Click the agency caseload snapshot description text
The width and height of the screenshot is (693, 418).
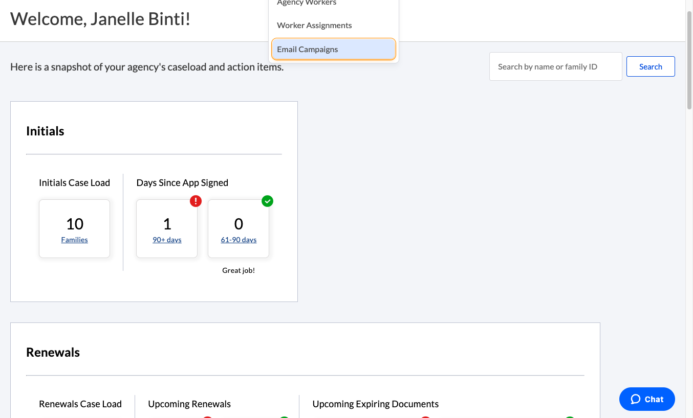pos(147,67)
